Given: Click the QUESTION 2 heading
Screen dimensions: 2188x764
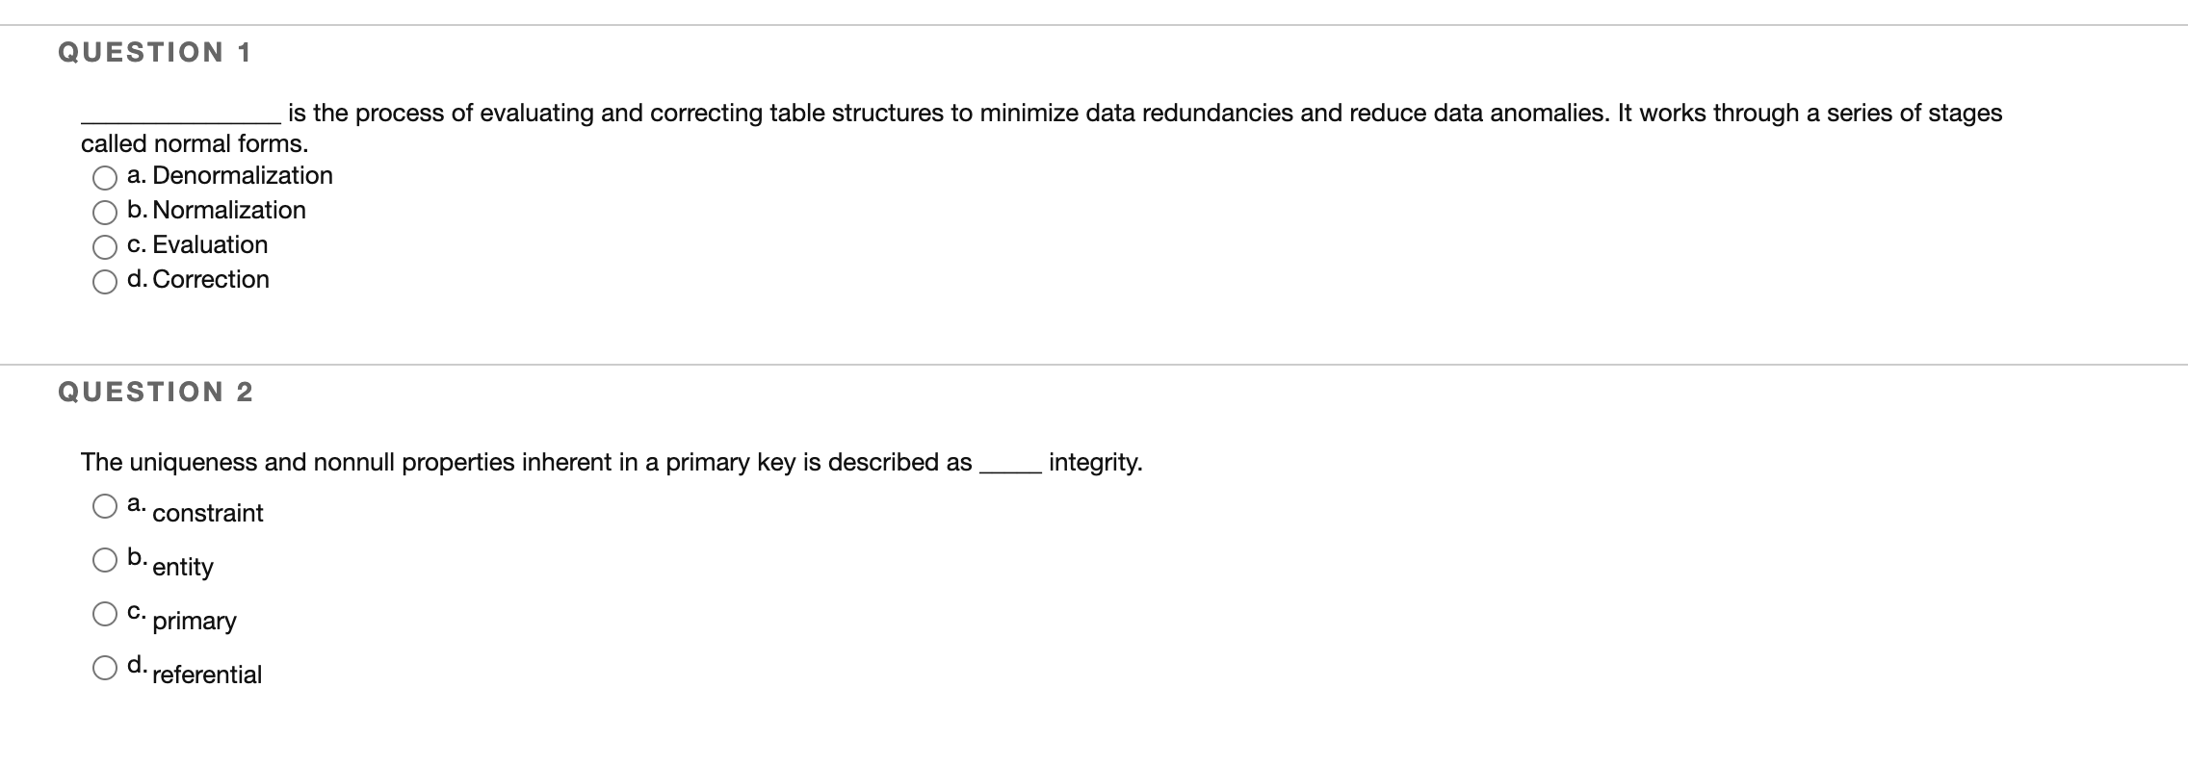Looking at the screenshot, I should pyautogui.click(x=156, y=392).
